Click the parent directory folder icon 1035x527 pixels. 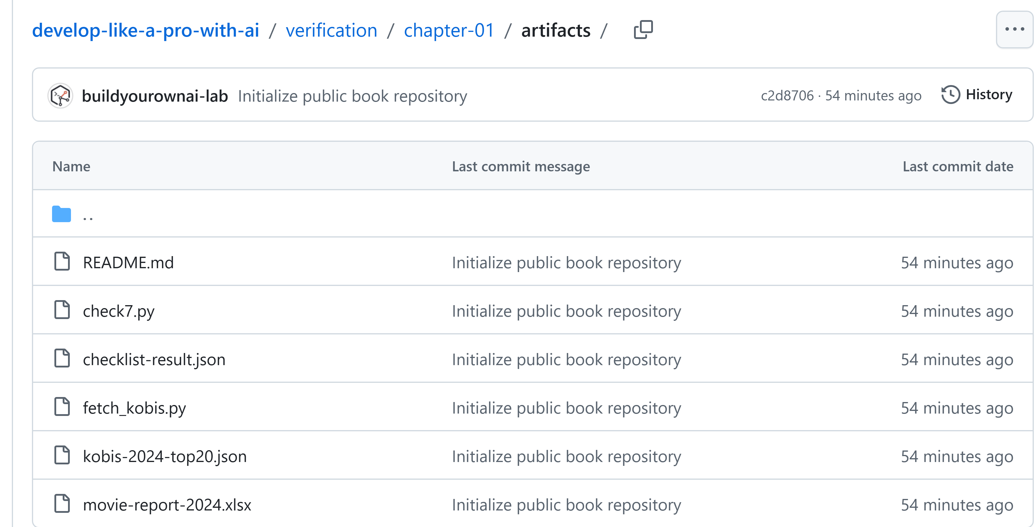point(62,214)
